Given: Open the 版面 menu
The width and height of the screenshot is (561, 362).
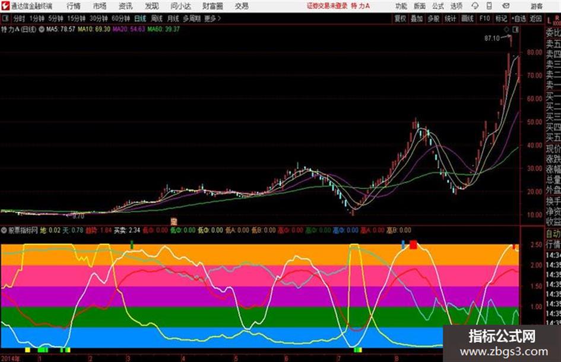Looking at the screenshot, I should click(419, 6).
